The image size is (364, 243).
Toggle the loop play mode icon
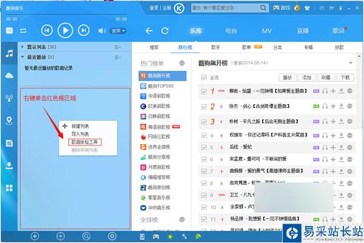point(23,31)
